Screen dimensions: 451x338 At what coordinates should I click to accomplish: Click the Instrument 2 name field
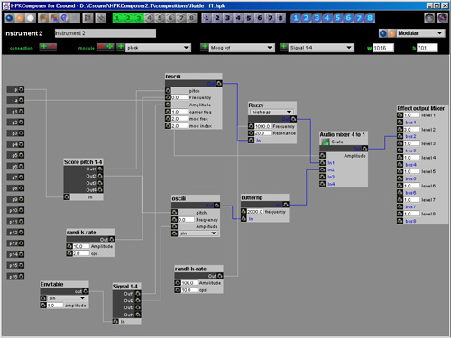tap(106, 33)
